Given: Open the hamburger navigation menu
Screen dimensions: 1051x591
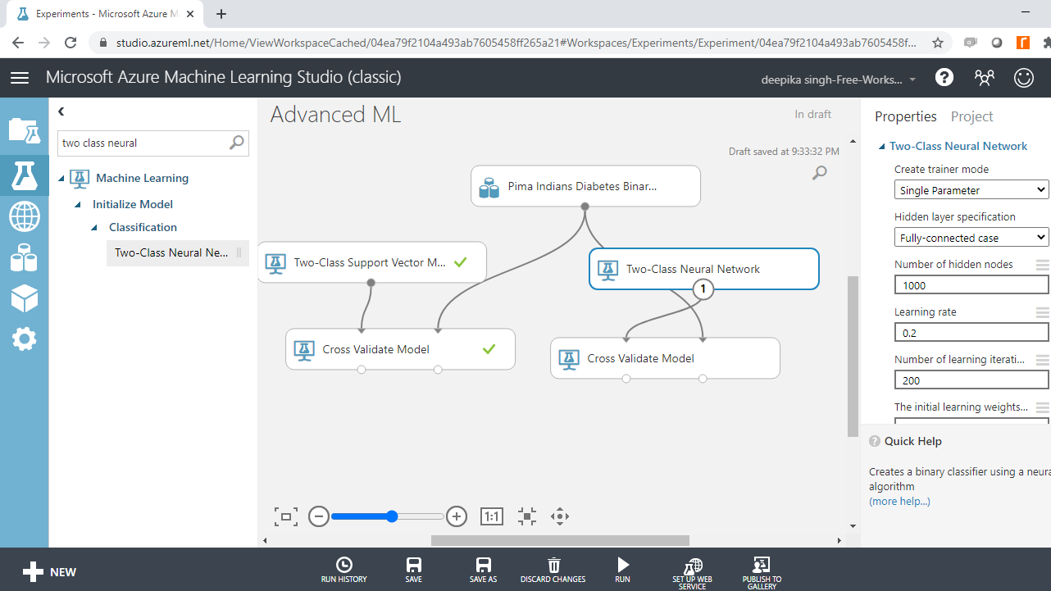Looking at the screenshot, I should pos(20,78).
